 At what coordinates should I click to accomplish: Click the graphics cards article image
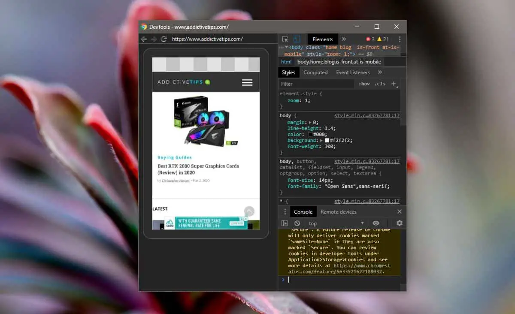click(x=206, y=121)
